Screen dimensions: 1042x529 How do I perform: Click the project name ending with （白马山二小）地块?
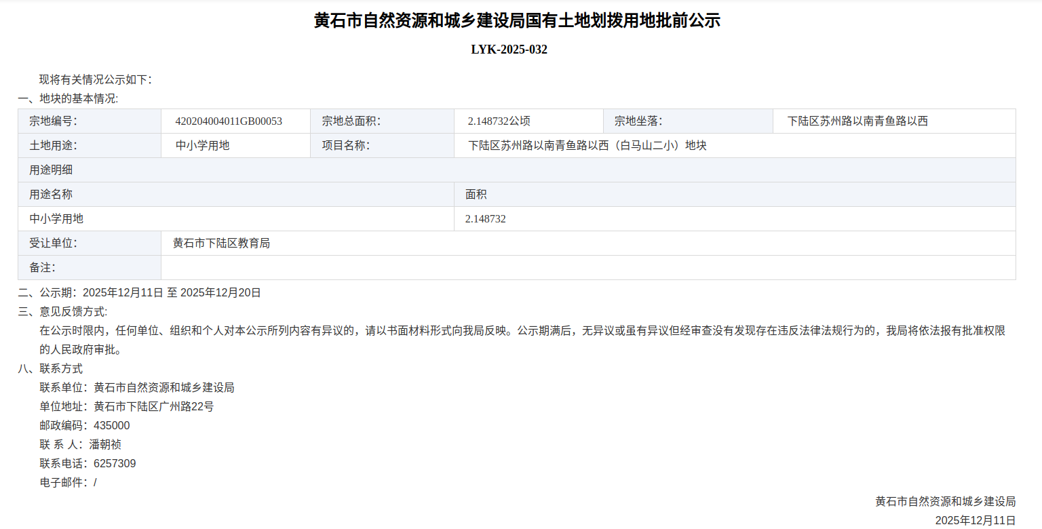(587, 146)
